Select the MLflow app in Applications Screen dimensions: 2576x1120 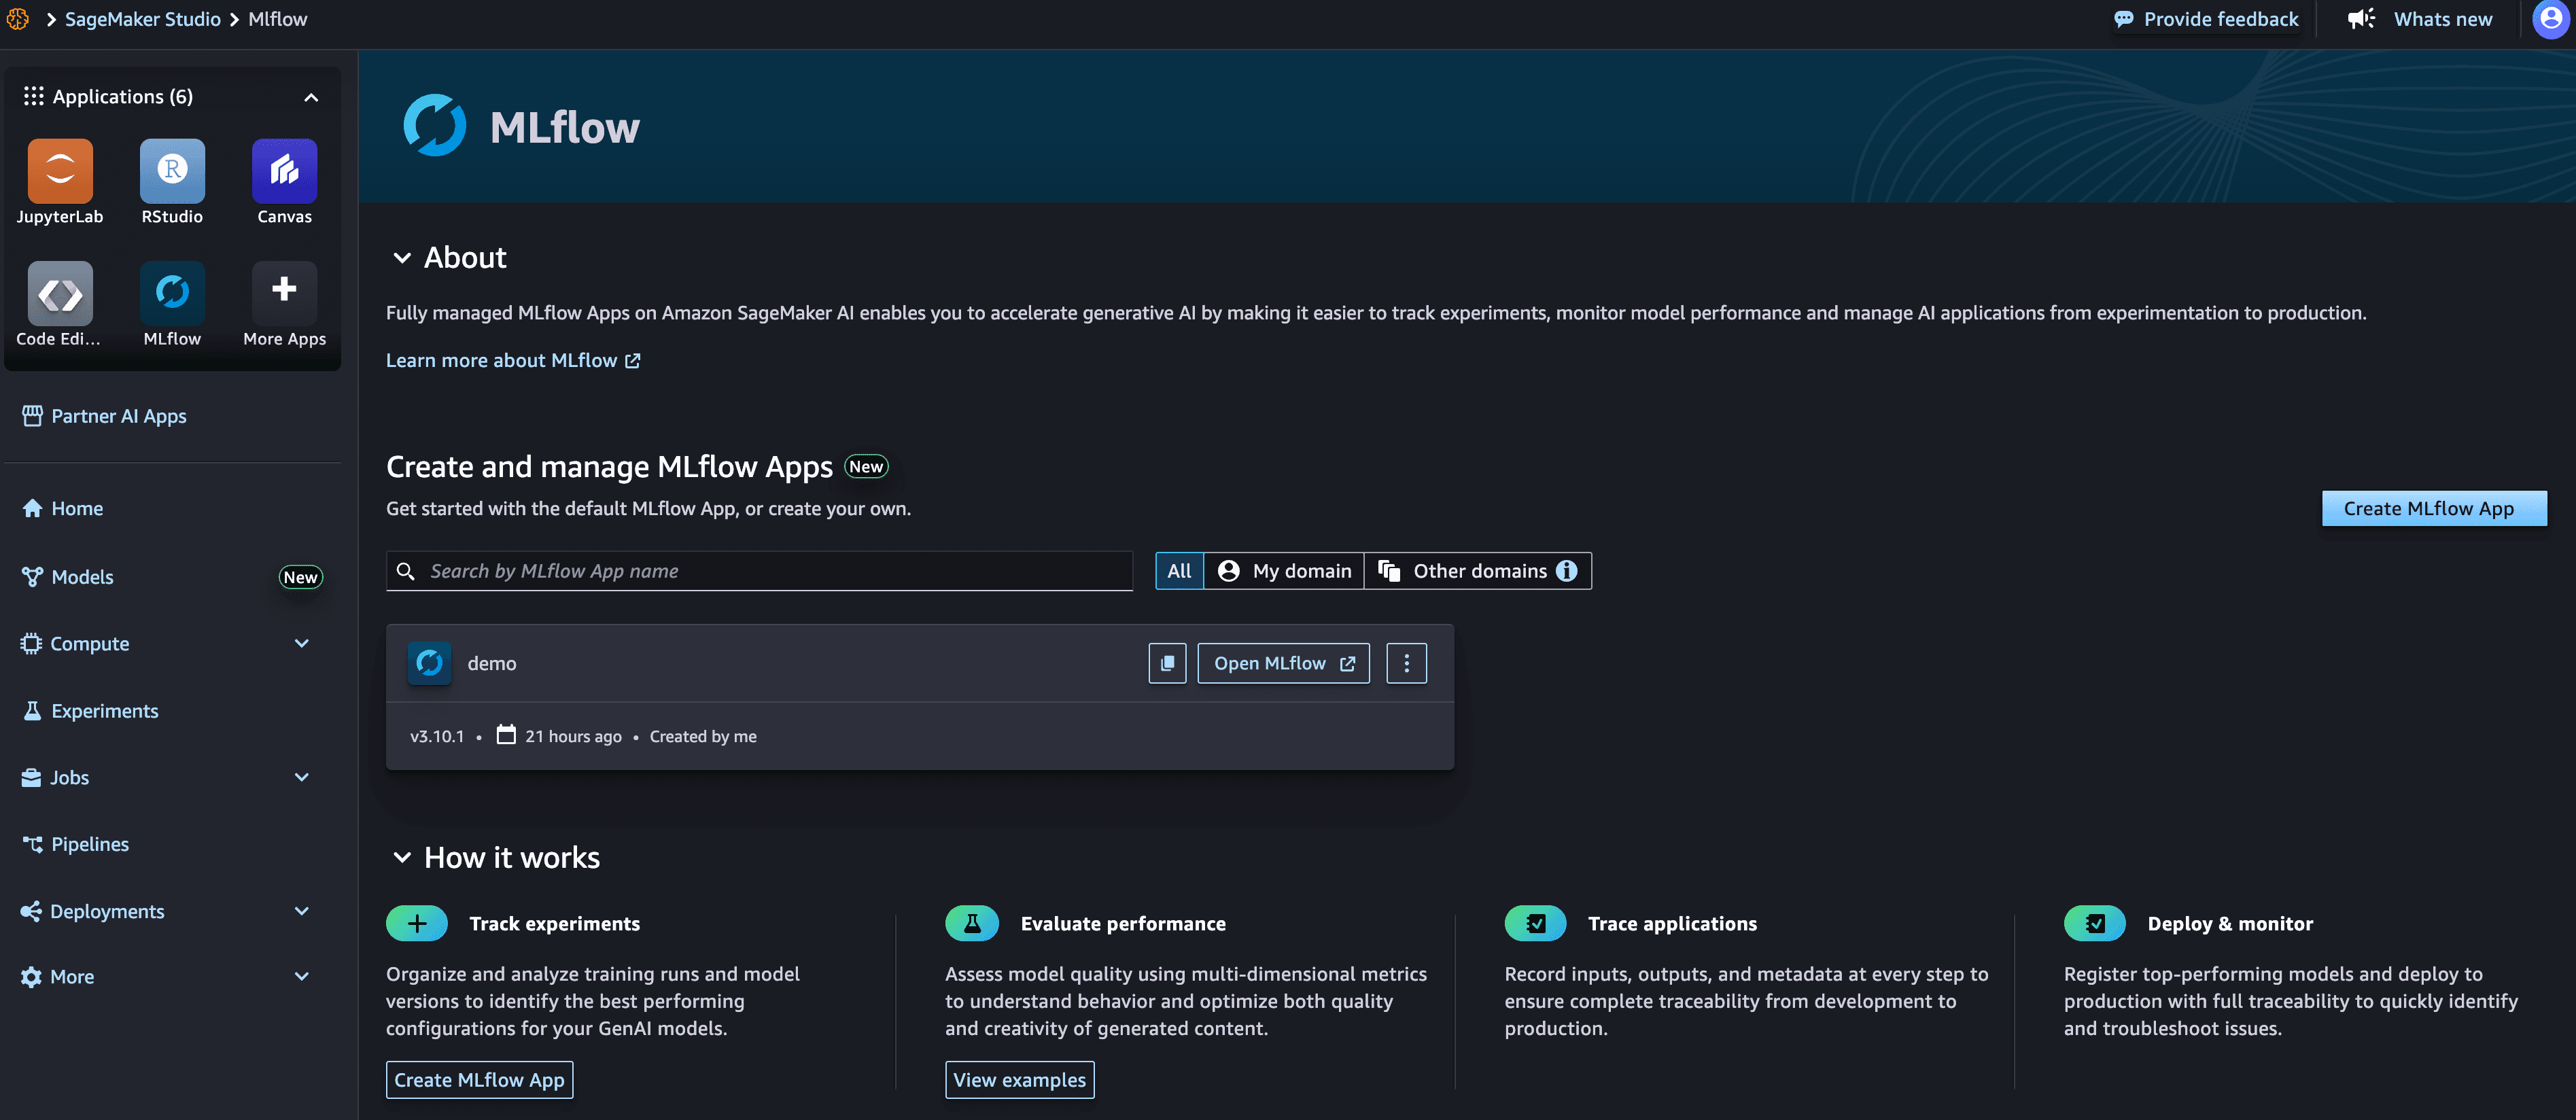[x=172, y=293]
